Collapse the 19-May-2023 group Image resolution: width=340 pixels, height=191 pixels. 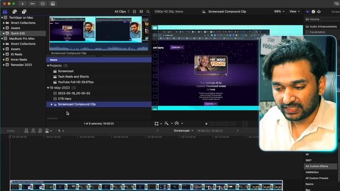pyautogui.click(x=48, y=88)
